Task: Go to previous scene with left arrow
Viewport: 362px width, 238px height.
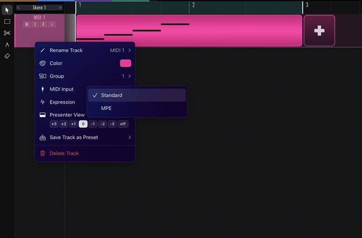Action: 18,8
